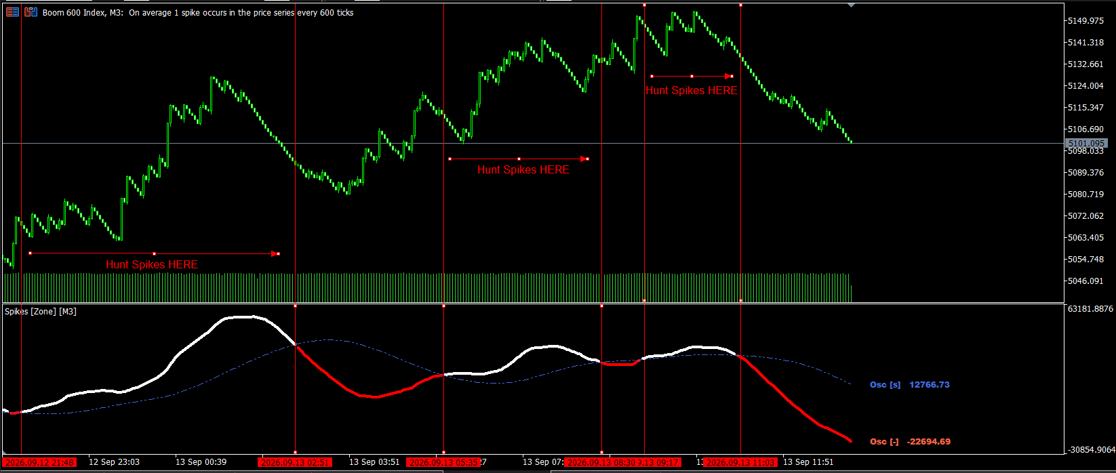Click the 2026.09.13 08:30 date label
Image resolution: width=1116 pixels, height=473 pixels.
[x=601, y=462]
